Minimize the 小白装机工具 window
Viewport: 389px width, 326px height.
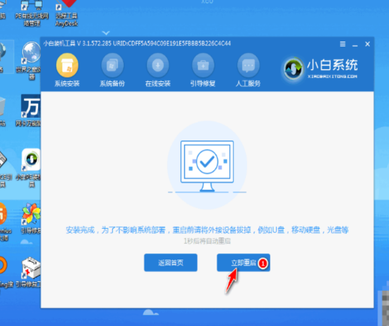(x=354, y=44)
